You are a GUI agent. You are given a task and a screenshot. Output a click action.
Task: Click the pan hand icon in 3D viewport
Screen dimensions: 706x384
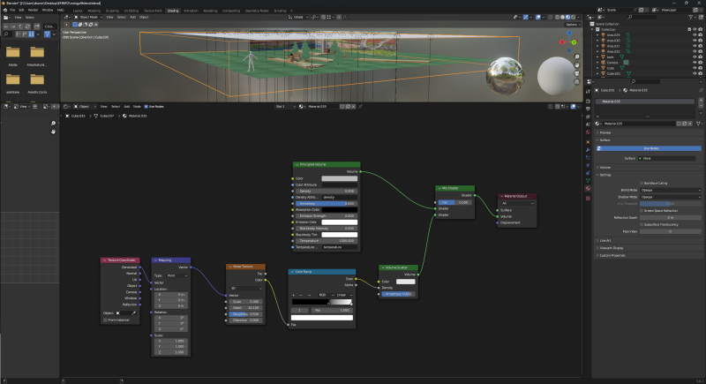pos(577,64)
